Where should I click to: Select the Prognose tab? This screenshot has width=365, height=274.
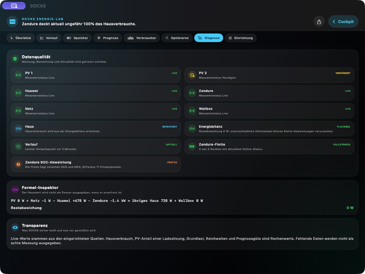108,38
